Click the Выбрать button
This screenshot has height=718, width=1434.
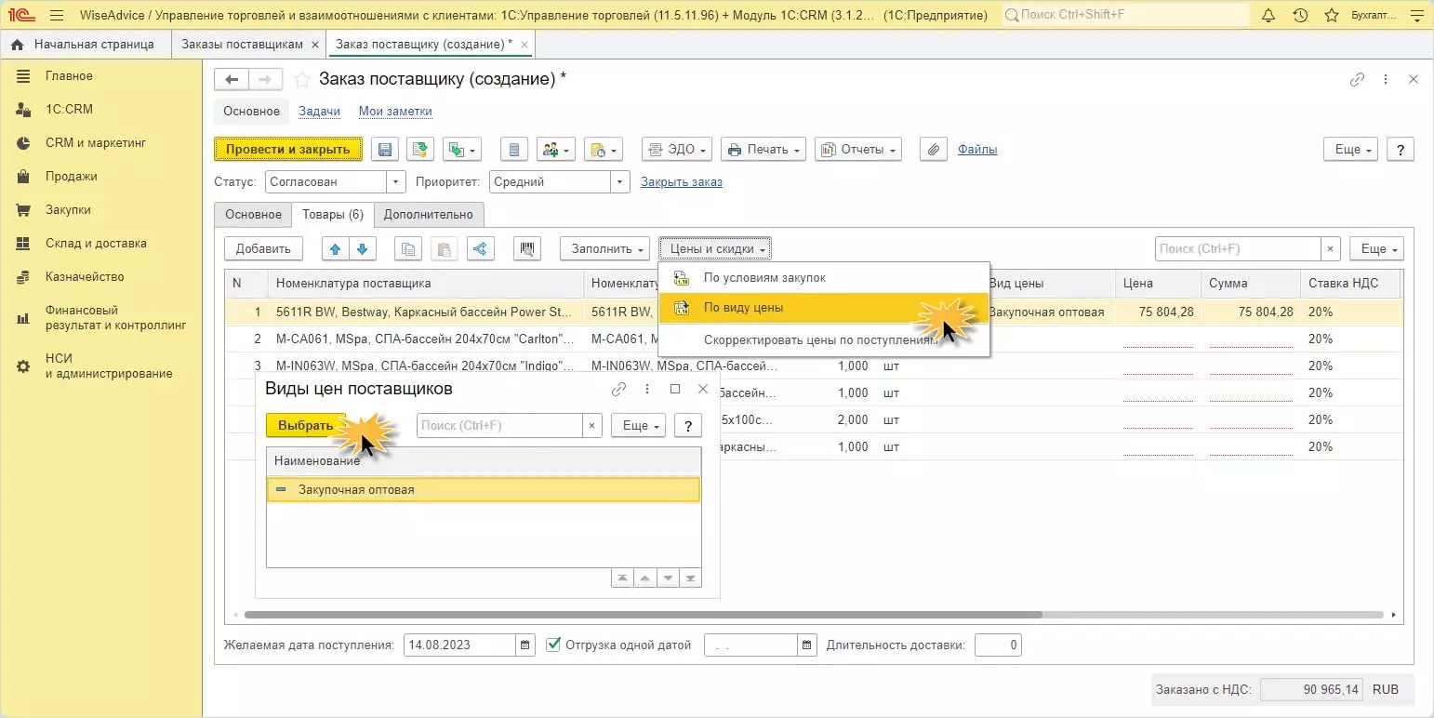tap(305, 425)
